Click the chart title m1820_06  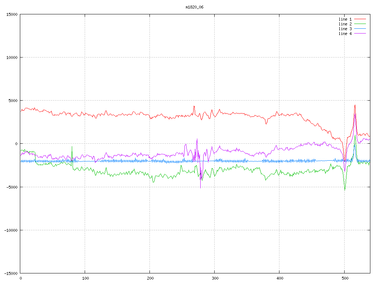(x=194, y=7)
